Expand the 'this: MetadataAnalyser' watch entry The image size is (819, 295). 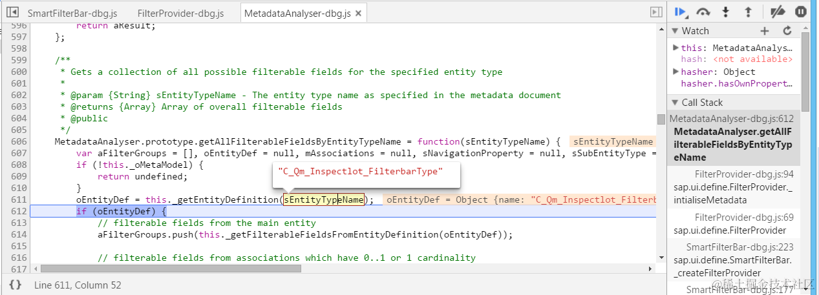coord(675,48)
